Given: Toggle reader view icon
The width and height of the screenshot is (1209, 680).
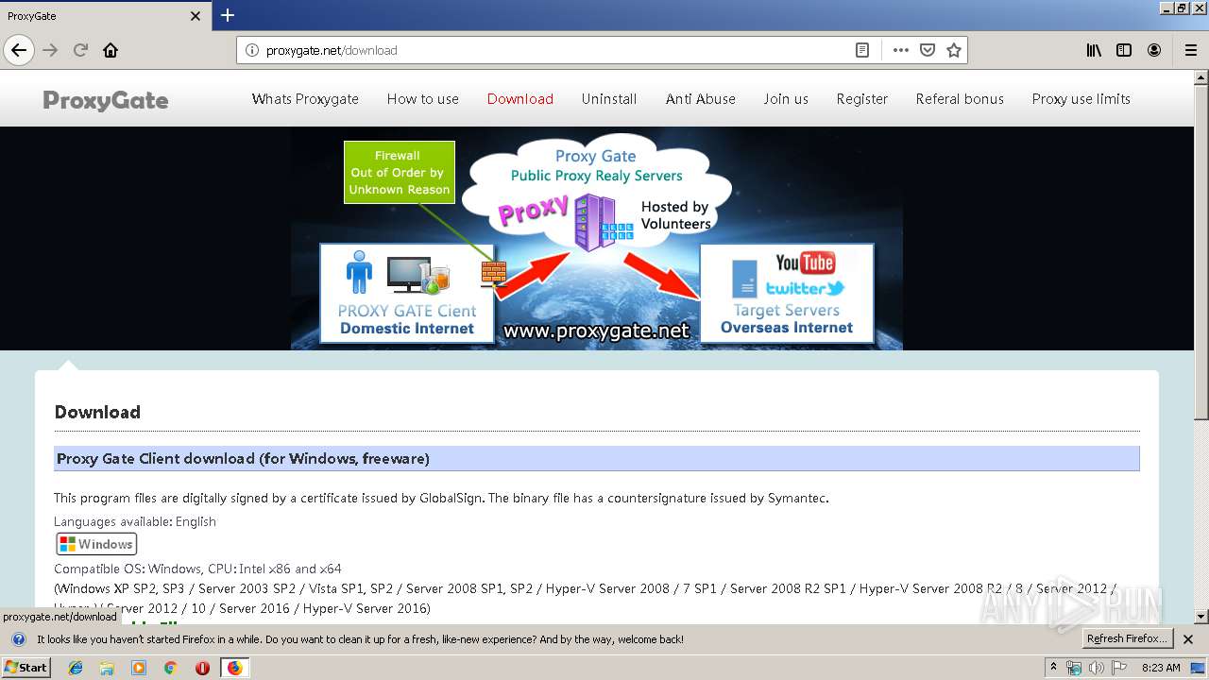Looking at the screenshot, I should click(862, 50).
